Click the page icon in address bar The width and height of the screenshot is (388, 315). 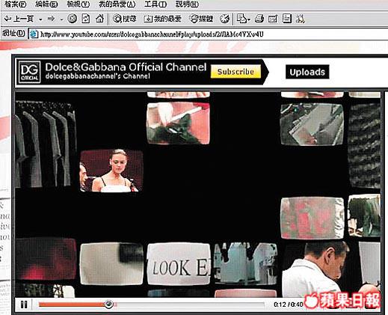[34, 34]
